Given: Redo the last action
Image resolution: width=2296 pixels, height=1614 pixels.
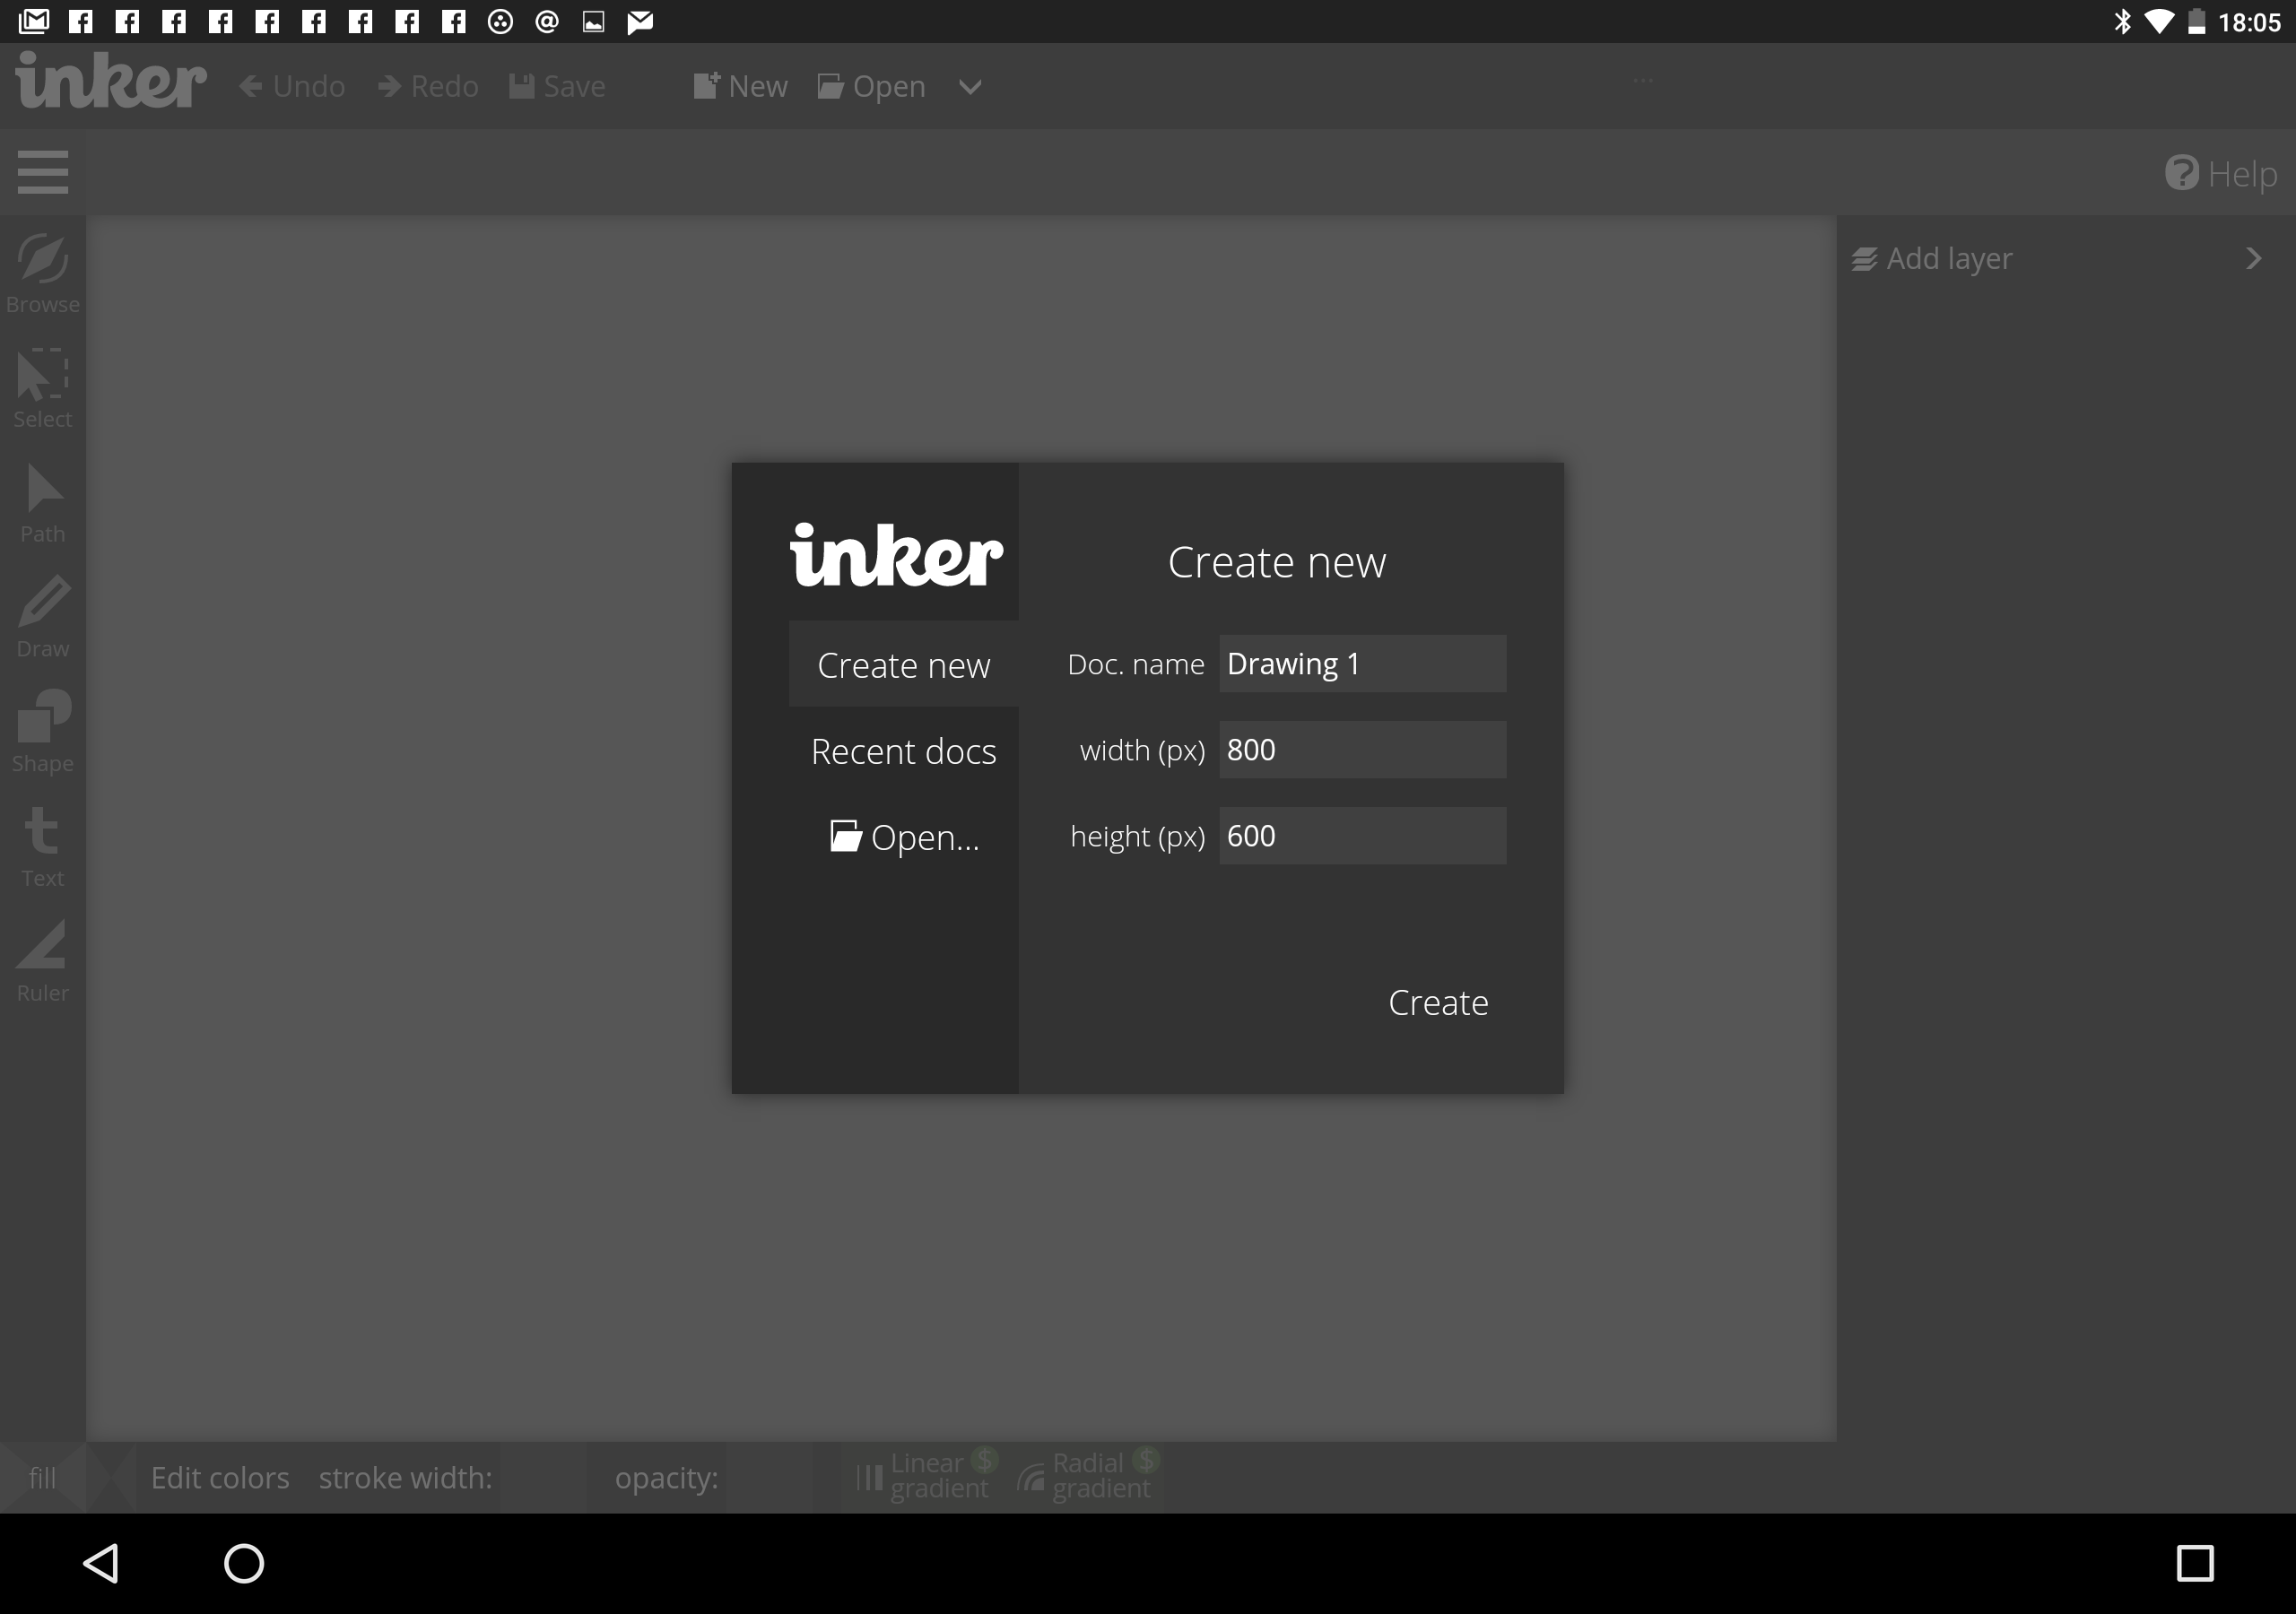Looking at the screenshot, I should 428,87.
